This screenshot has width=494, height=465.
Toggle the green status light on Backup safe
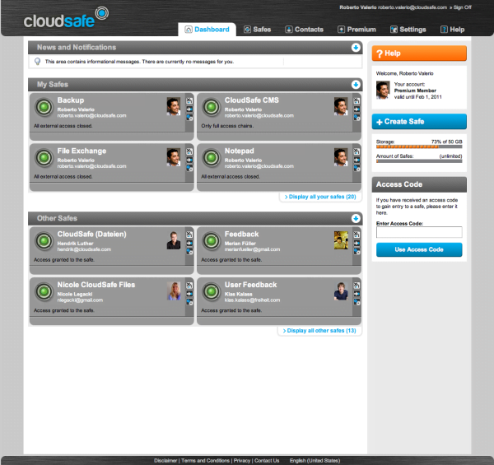44,107
